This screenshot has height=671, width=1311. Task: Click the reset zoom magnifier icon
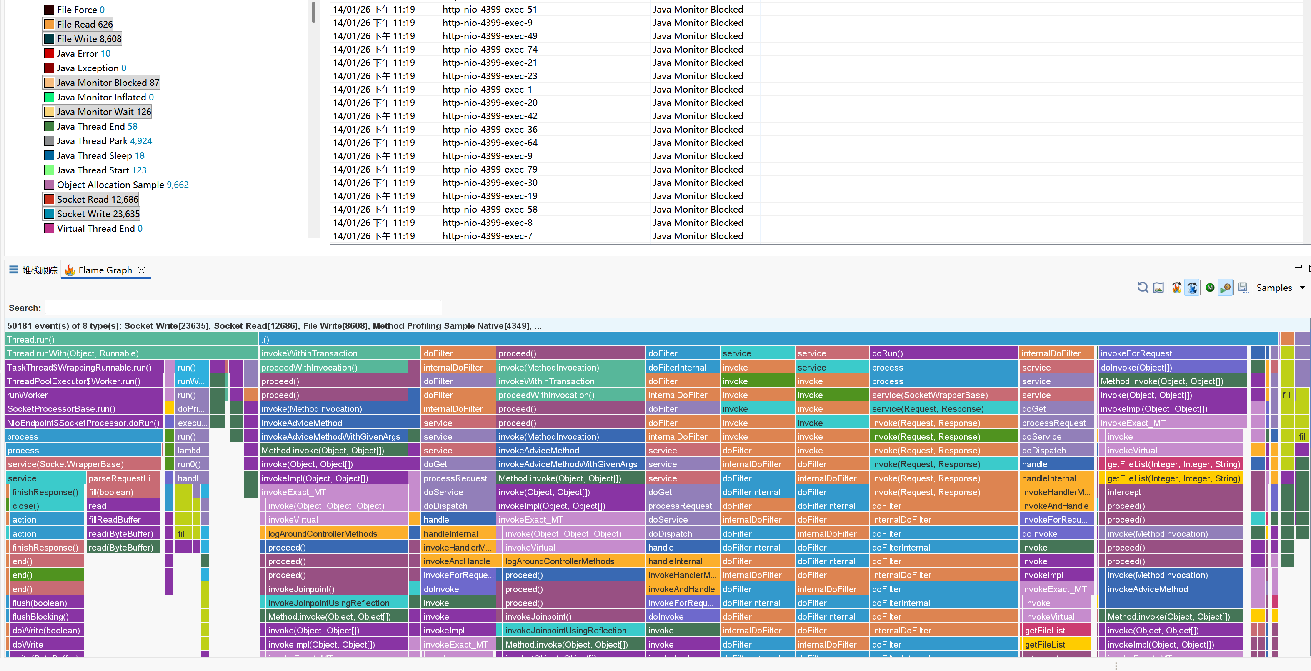(x=1142, y=288)
